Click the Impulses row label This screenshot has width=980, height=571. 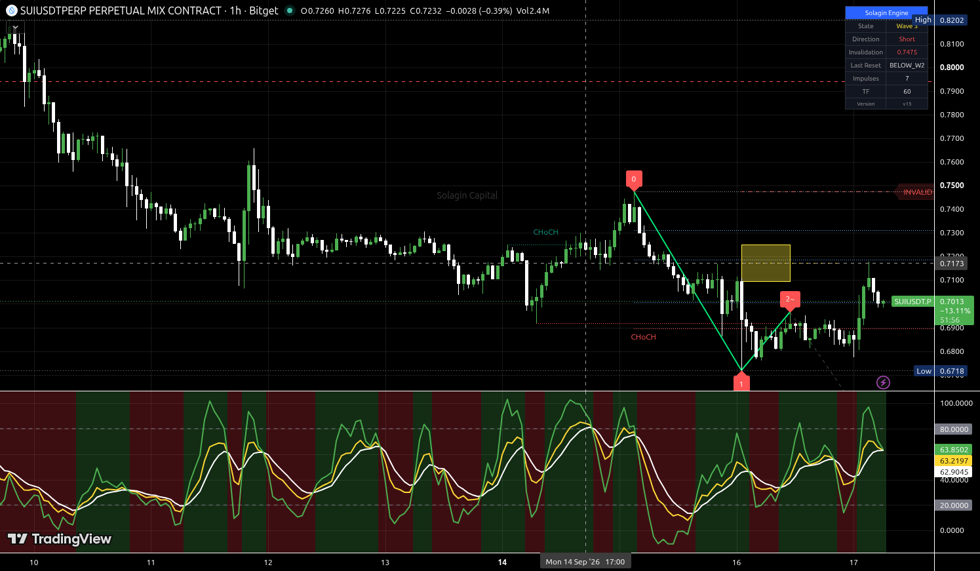[865, 79]
